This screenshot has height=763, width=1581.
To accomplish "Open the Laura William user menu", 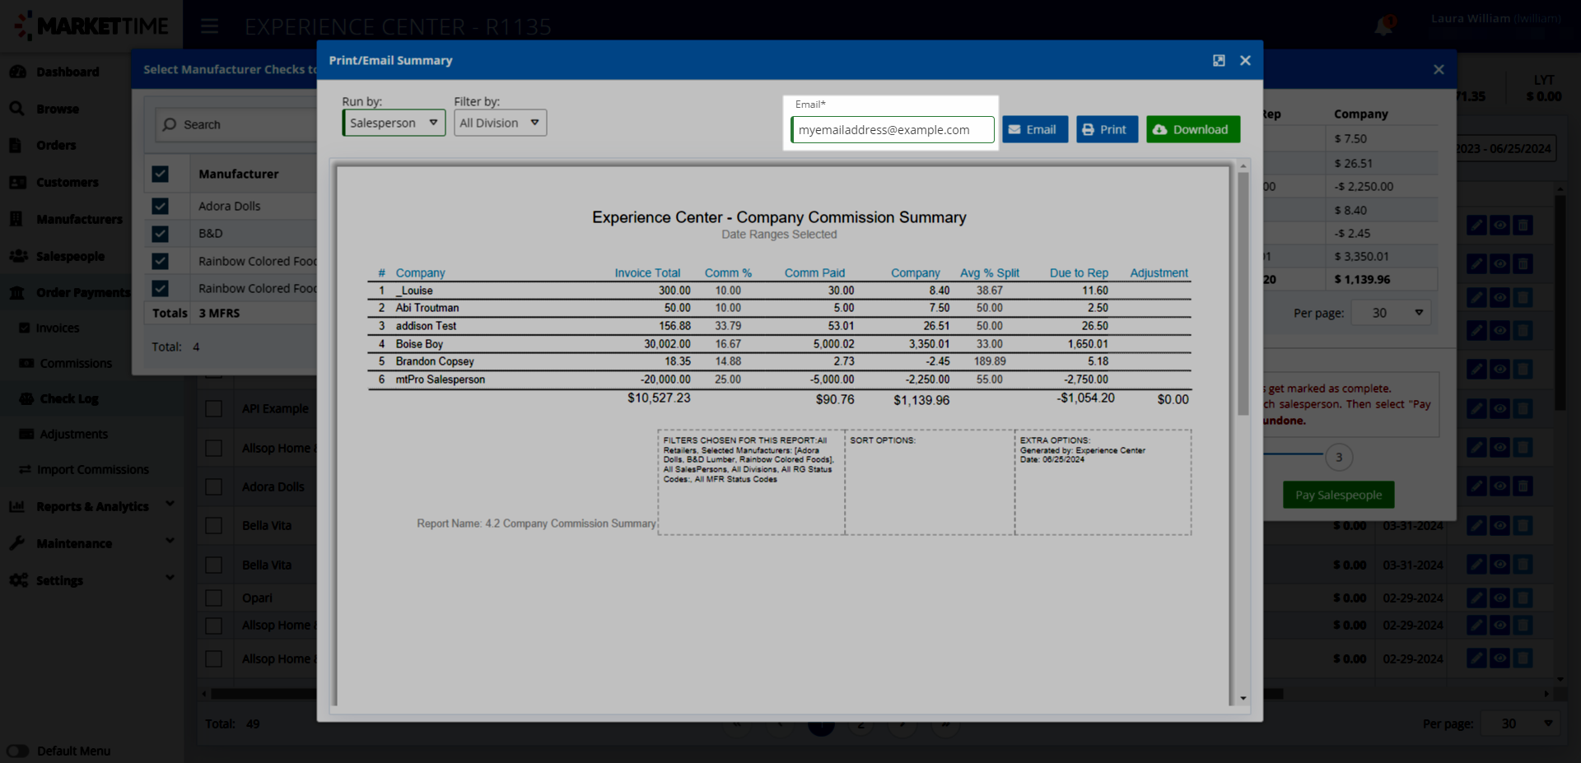I will tap(1495, 19).
